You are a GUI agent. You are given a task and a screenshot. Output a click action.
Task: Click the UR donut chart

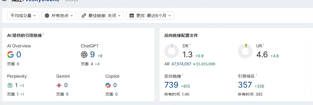tap(245, 51)
